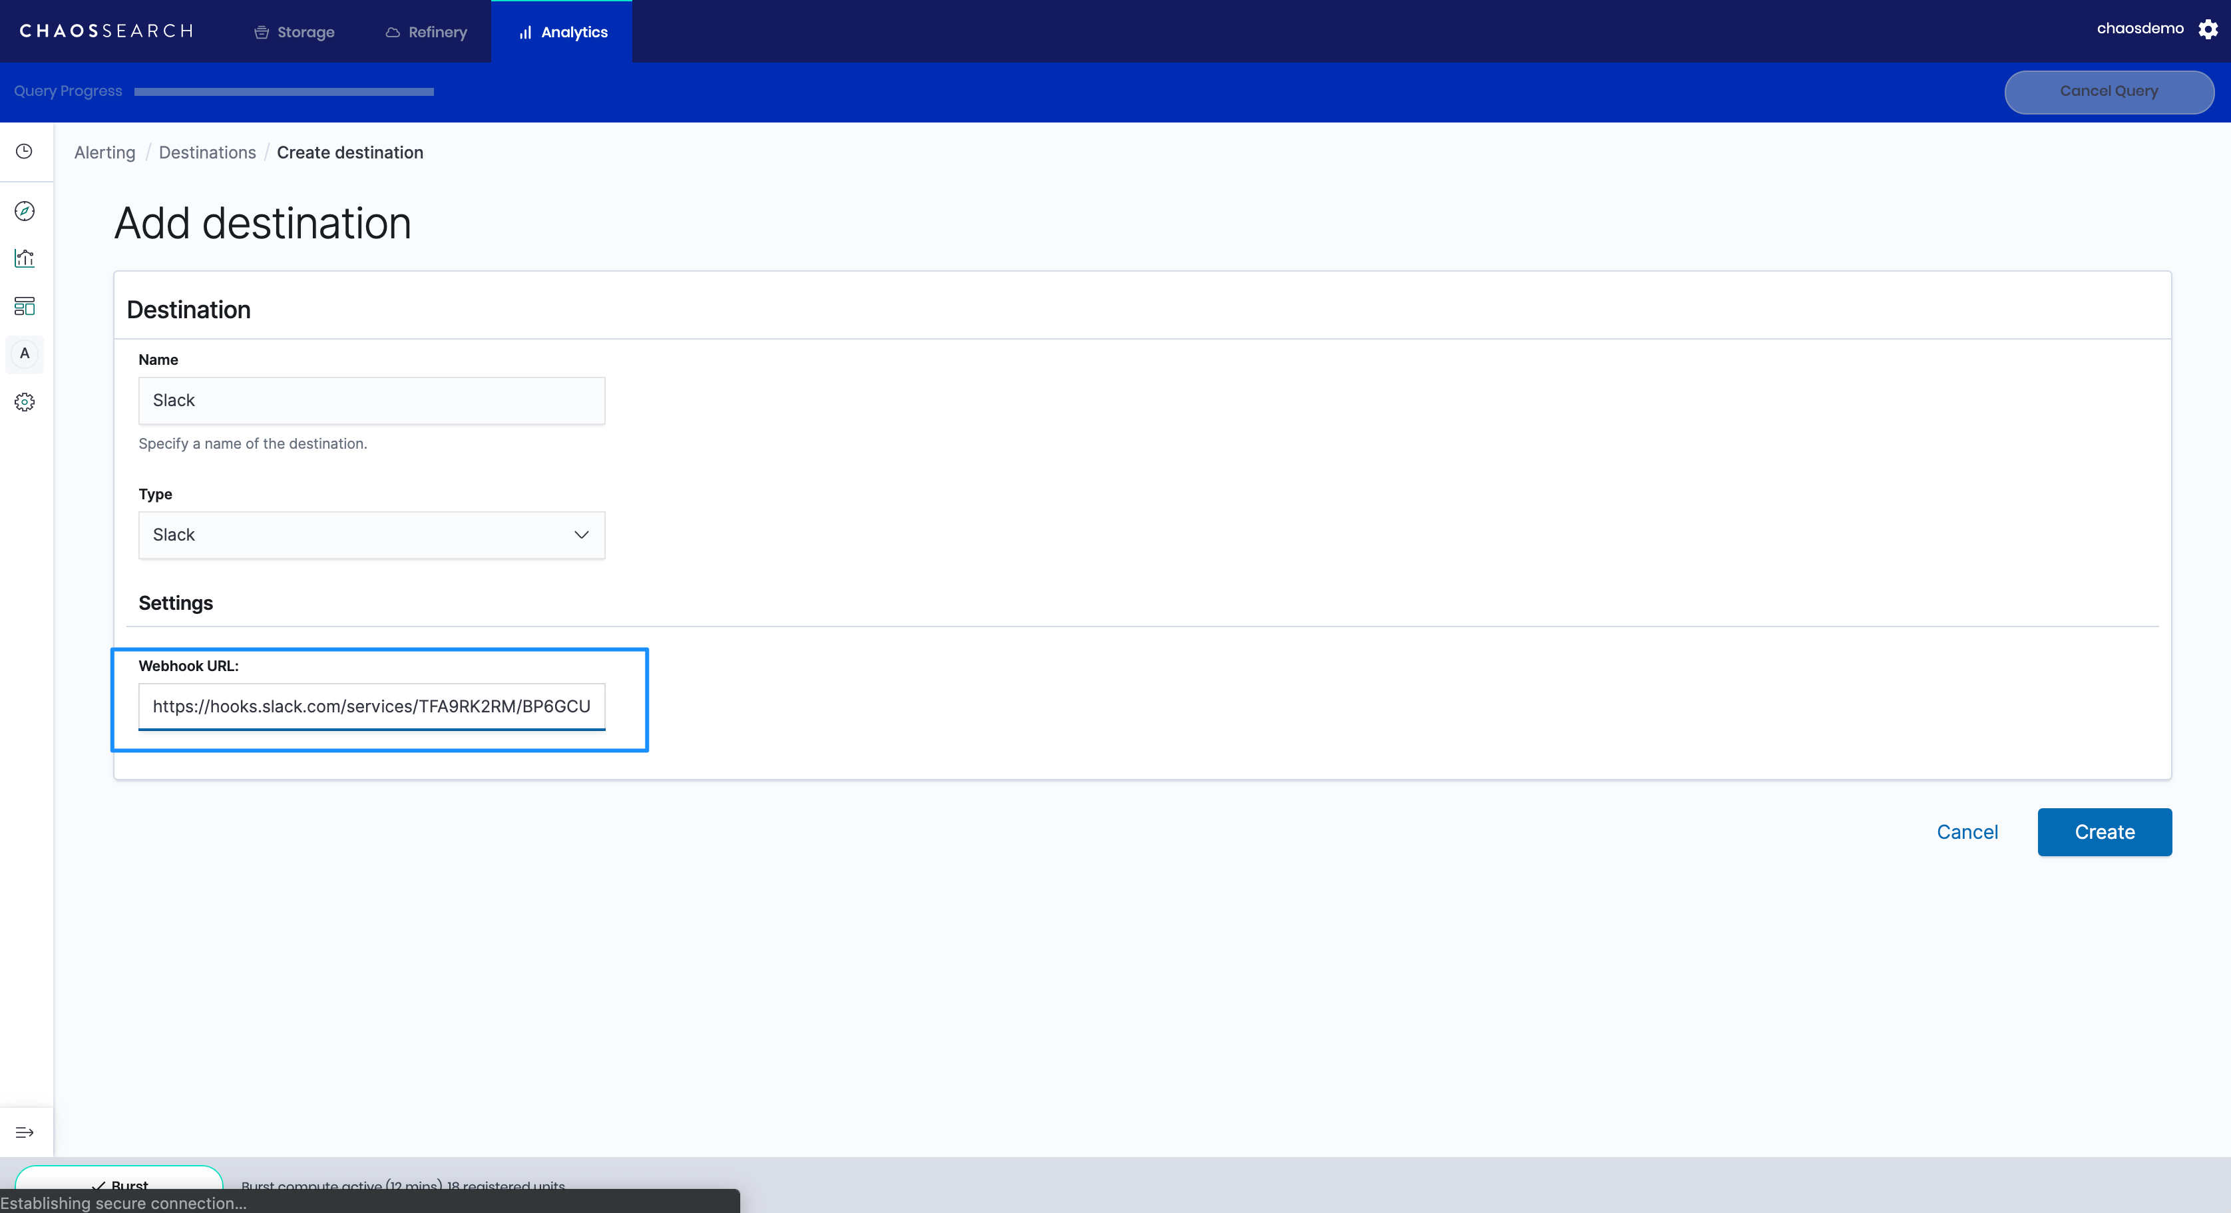Viewport: 2231px width, 1213px height.
Task: Click the Cancel link
Action: click(x=1967, y=832)
